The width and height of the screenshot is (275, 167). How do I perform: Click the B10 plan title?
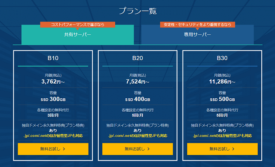point(53,58)
